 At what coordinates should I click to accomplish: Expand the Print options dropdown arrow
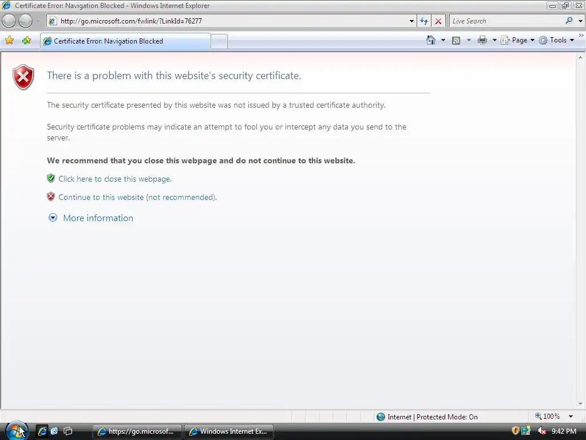click(494, 40)
